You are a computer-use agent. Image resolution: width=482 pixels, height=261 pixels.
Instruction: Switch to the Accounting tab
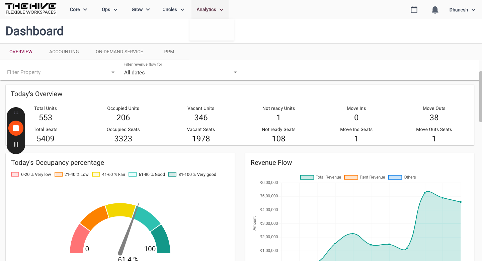pyautogui.click(x=64, y=52)
